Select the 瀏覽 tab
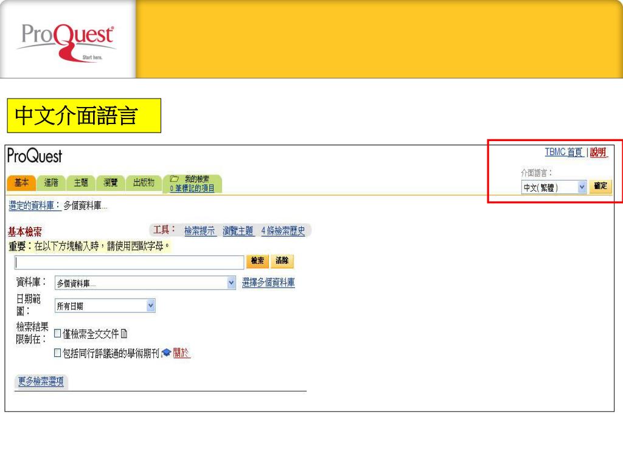 coord(111,182)
